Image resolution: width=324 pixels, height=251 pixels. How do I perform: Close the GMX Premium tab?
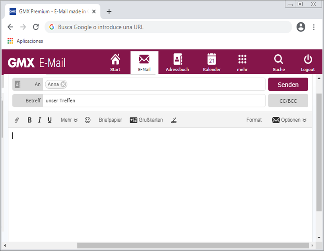(x=94, y=12)
